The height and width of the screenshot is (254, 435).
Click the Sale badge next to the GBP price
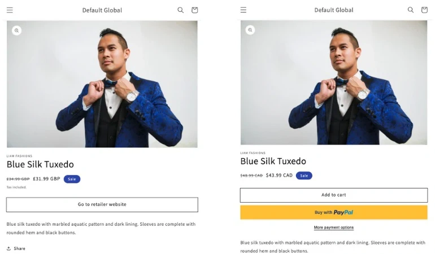(x=72, y=179)
